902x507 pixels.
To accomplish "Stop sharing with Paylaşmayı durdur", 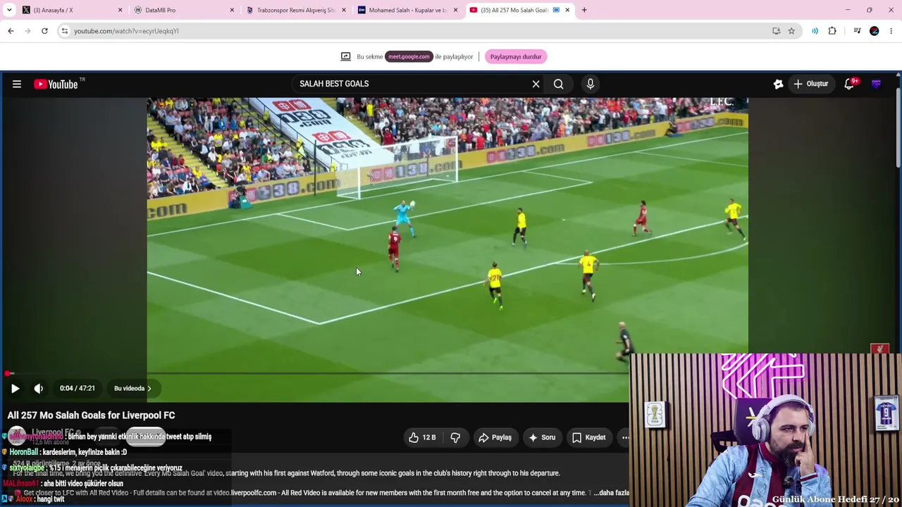I will (516, 56).
